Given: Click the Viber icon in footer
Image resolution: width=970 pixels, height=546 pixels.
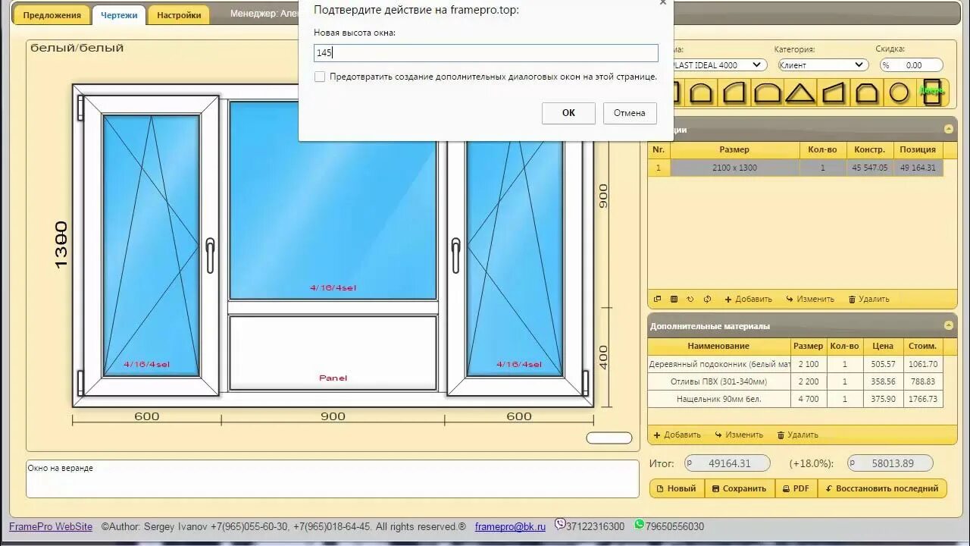Looking at the screenshot, I should 560,524.
